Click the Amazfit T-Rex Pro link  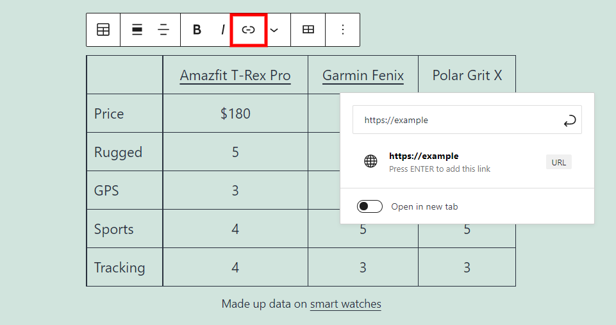pos(235,76)
